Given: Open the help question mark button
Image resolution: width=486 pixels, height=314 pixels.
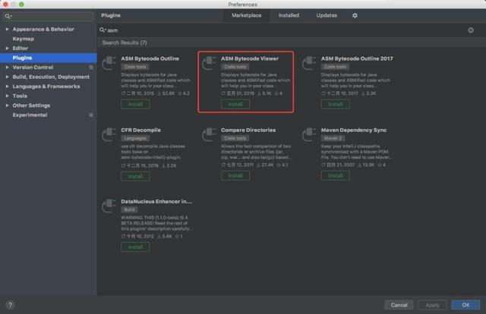Looking at the screenshot, I should click(10, 305).
